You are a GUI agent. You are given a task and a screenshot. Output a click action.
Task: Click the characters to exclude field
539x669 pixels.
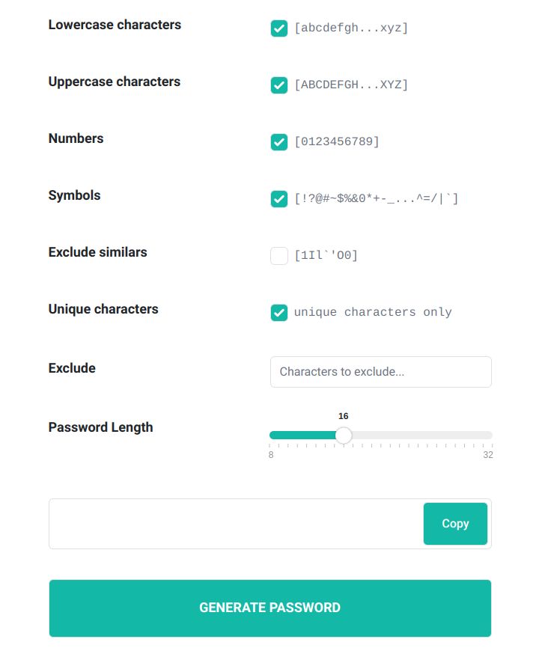(x=380, y=372)
